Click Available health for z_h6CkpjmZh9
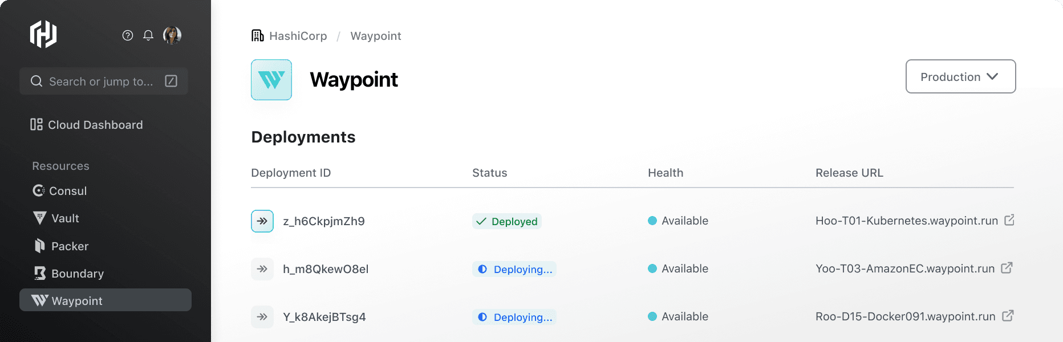 point(678,221)
